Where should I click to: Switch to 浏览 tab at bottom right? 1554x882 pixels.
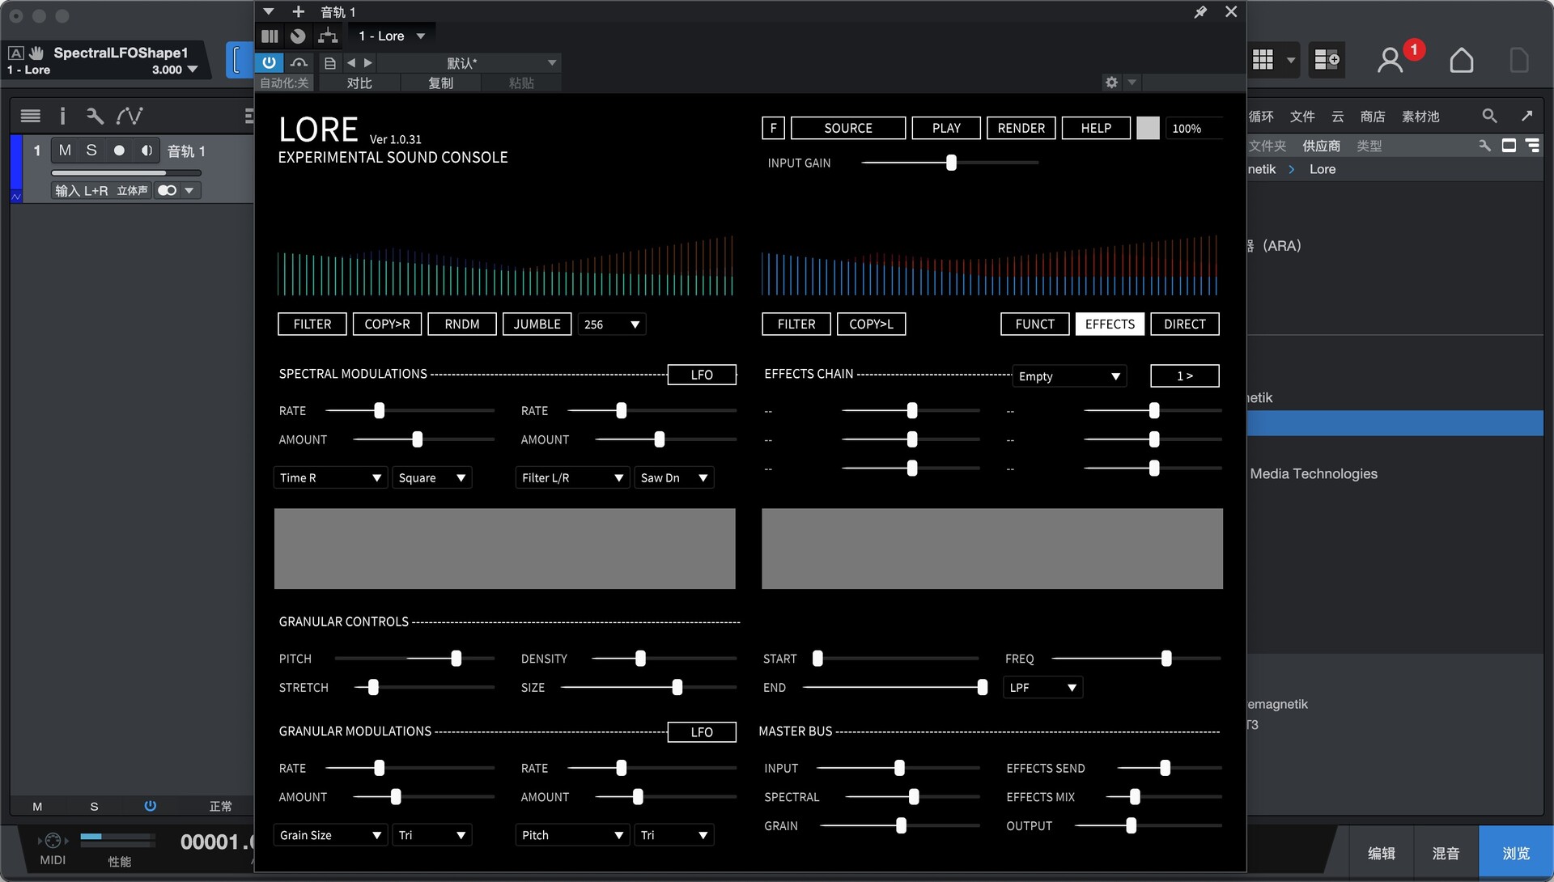[x=1516, y=853]
